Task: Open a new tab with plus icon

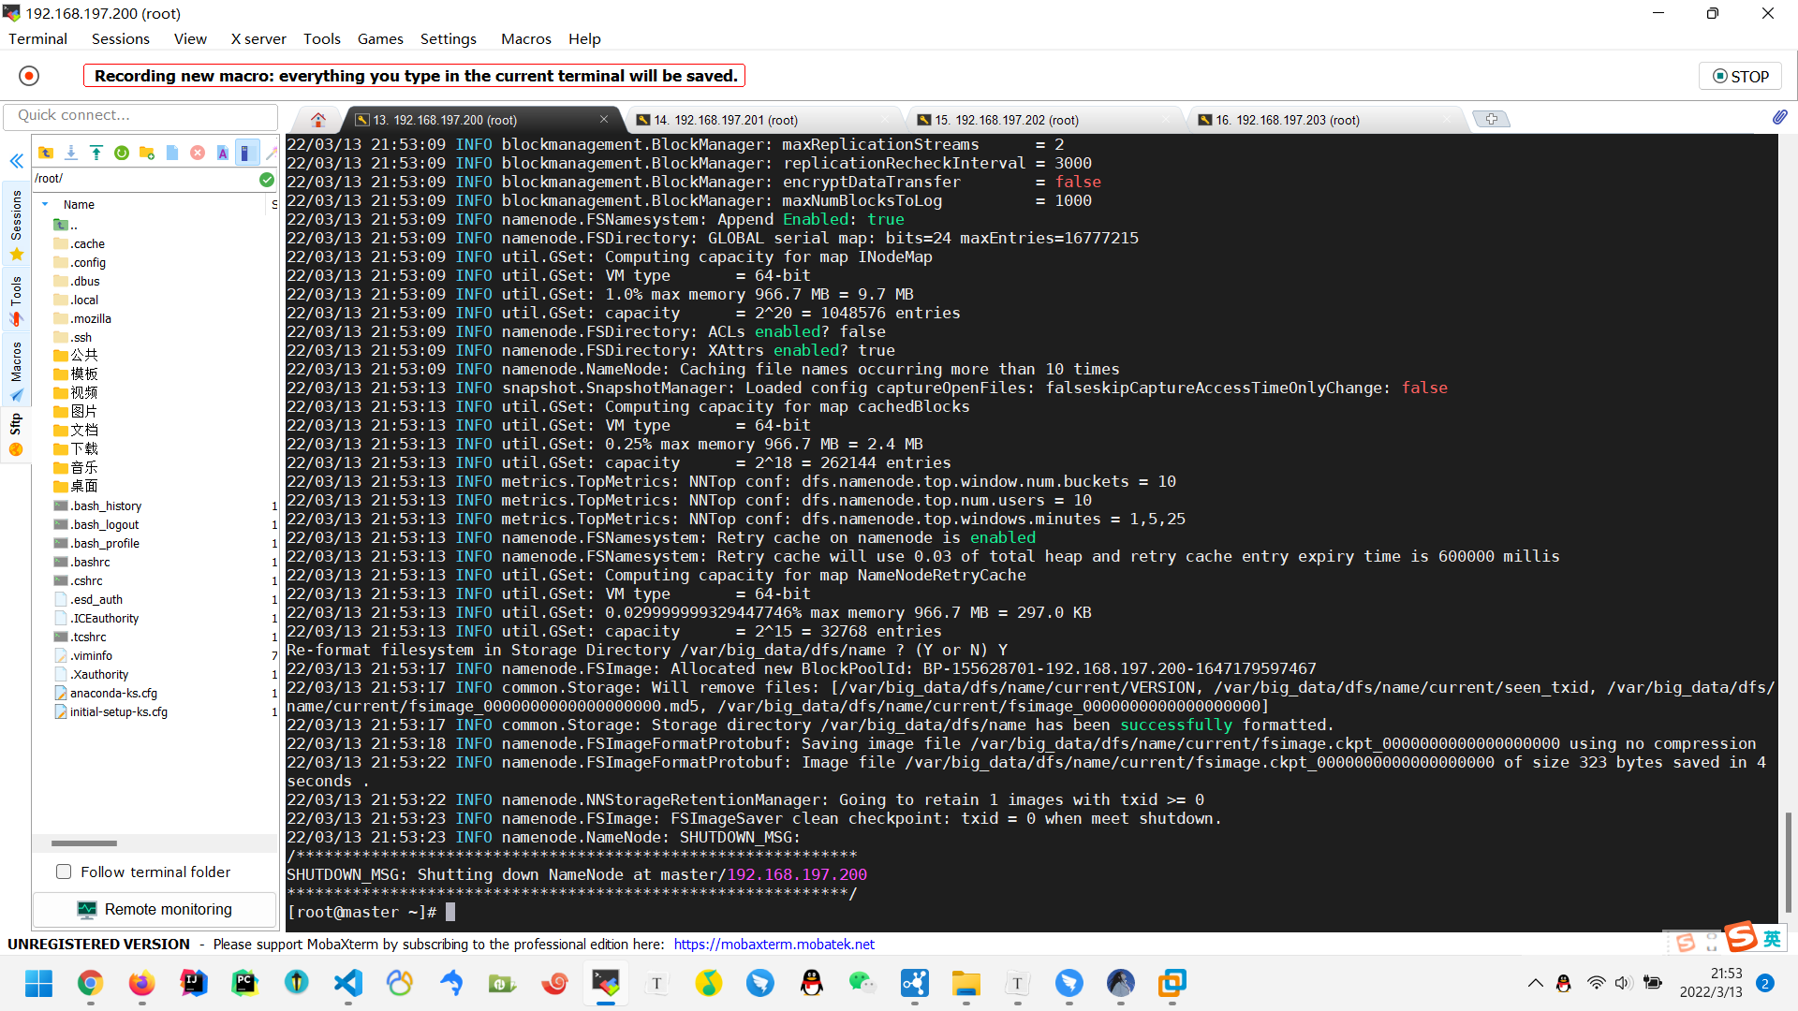Action: pyautogui.click(x=1492, y=119)
